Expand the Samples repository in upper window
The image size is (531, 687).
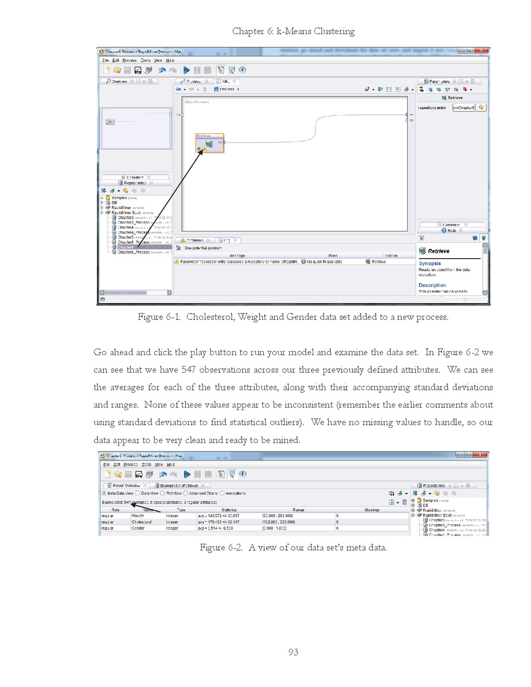[102, 198]
